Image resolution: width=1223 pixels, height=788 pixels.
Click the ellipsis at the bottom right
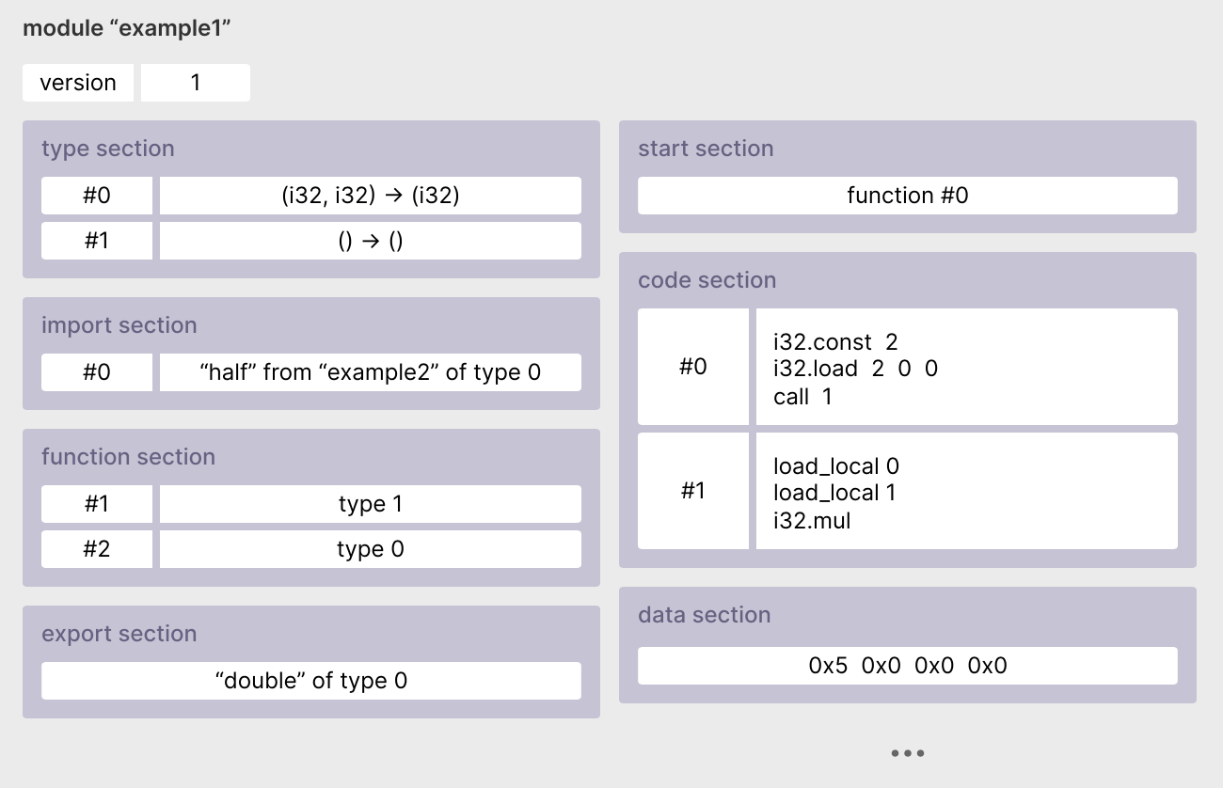907,753
